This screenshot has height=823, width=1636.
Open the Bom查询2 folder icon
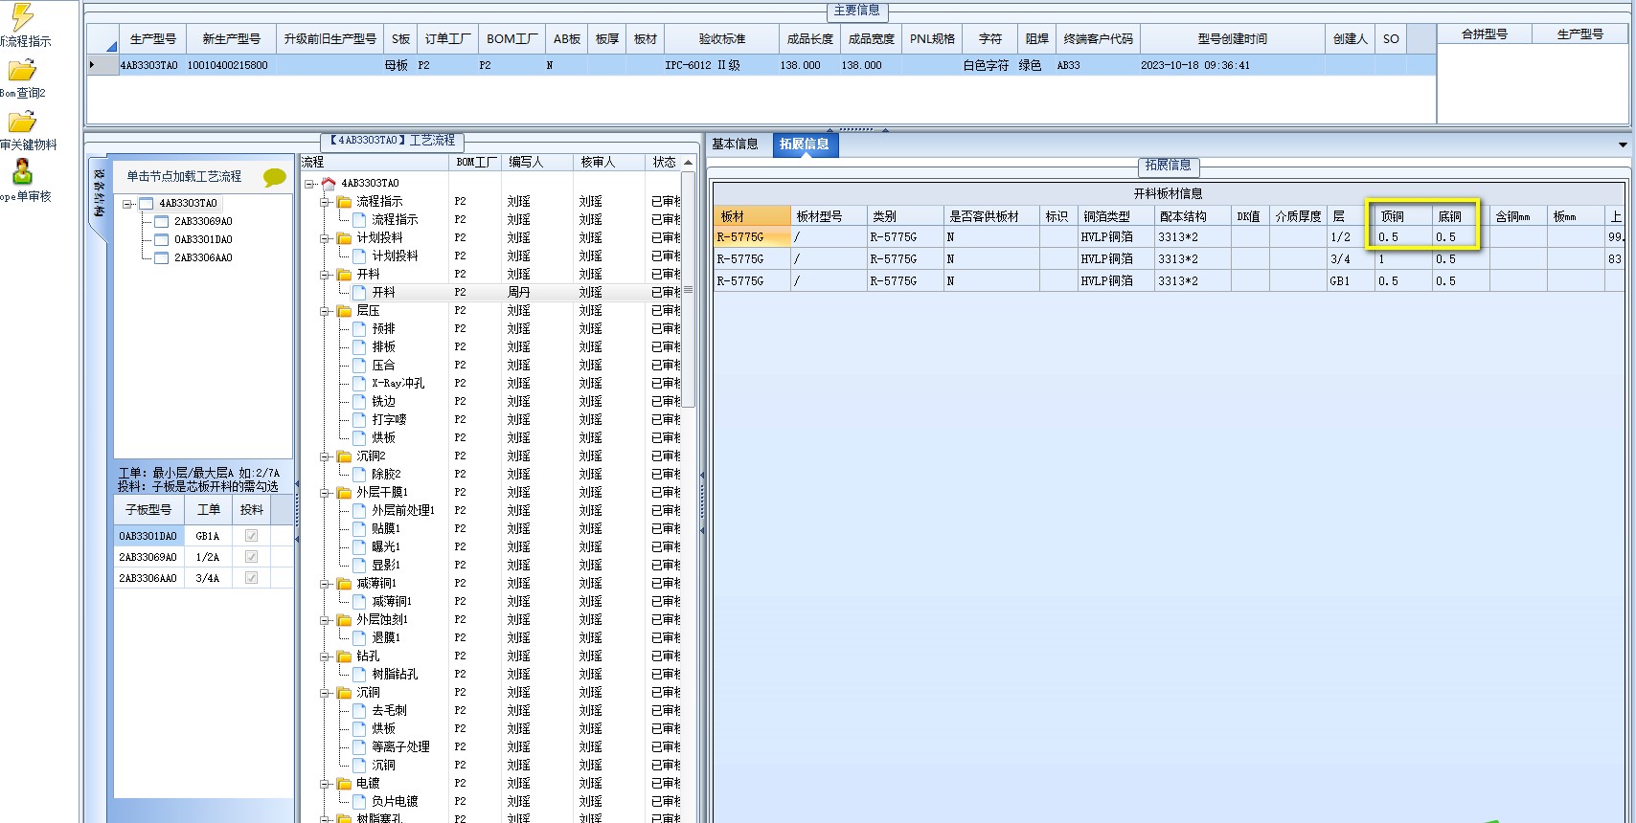pyautogui.click(x=22, y=71)
